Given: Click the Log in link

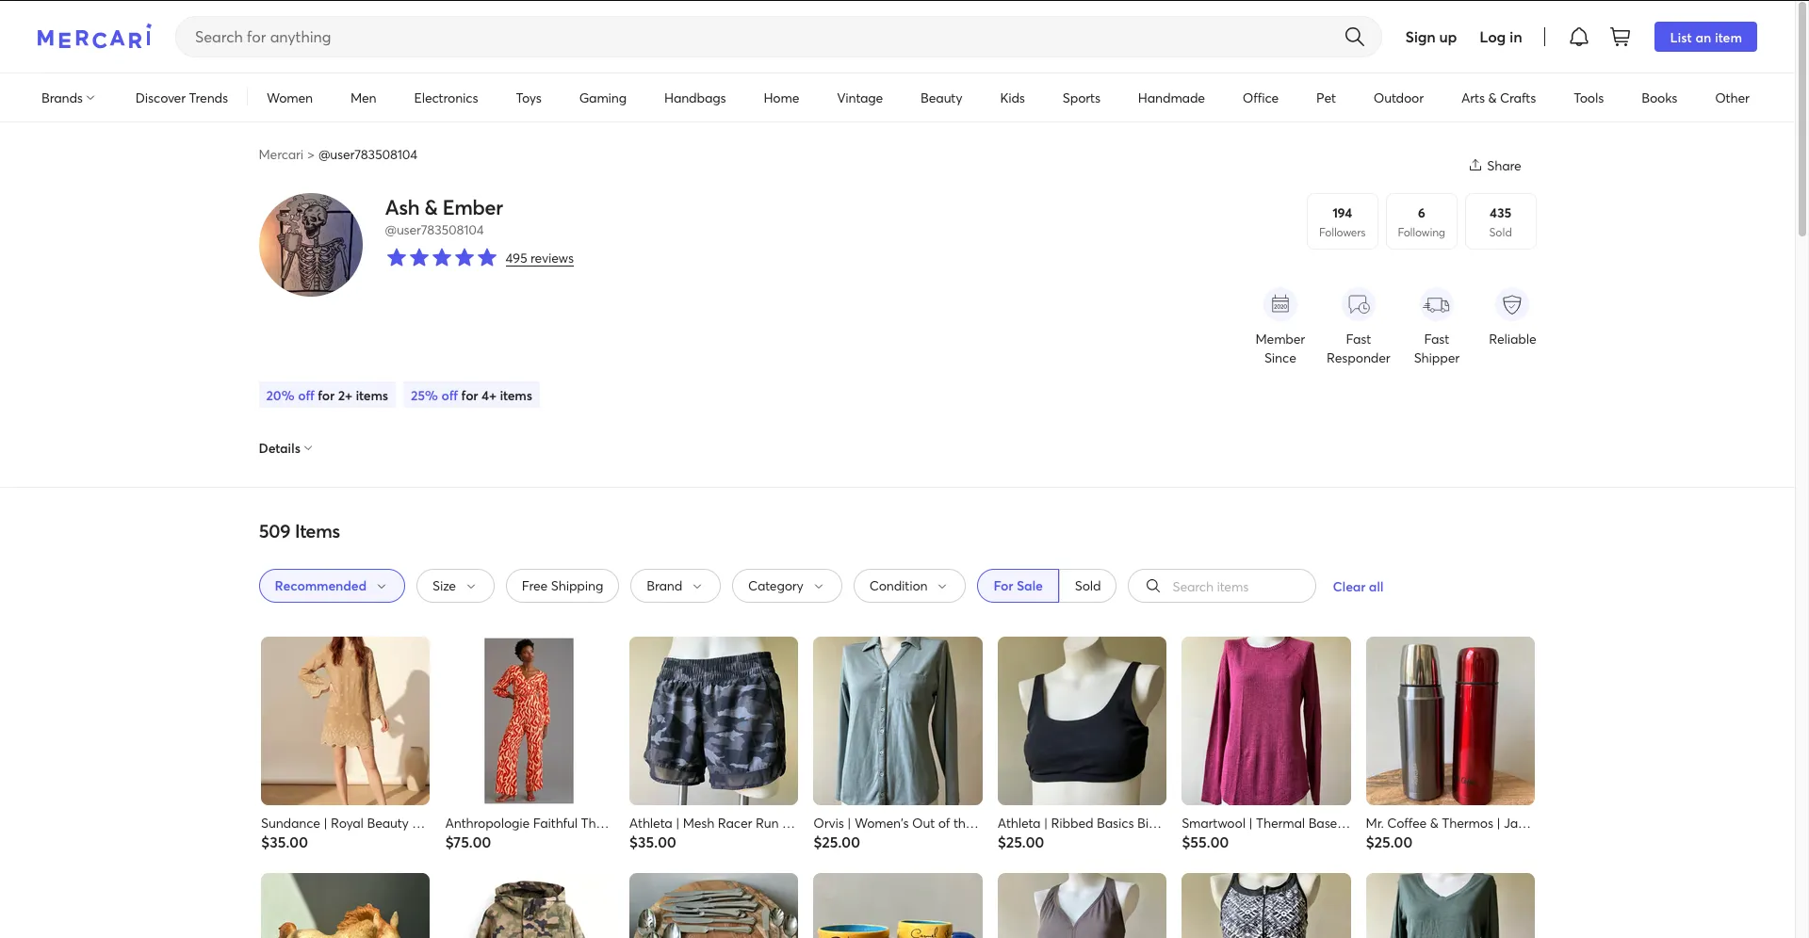Looking at the screenshot, I should (1500, 37).
